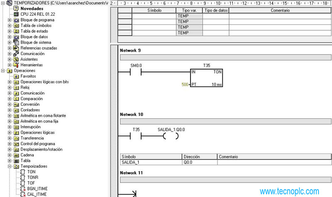The image size is (332, 197).
Task: Click the SALIDA_1:Q0.0 output coil
Action: 171,136
